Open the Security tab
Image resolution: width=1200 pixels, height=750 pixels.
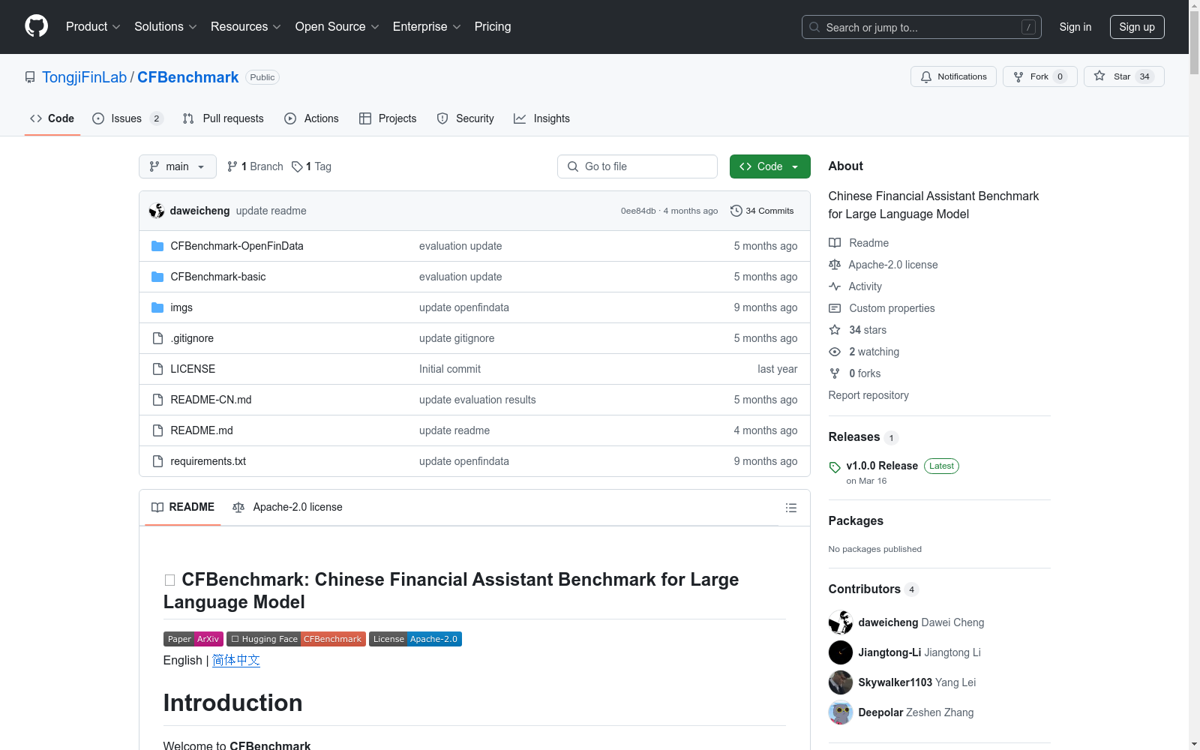pos(465,118)
